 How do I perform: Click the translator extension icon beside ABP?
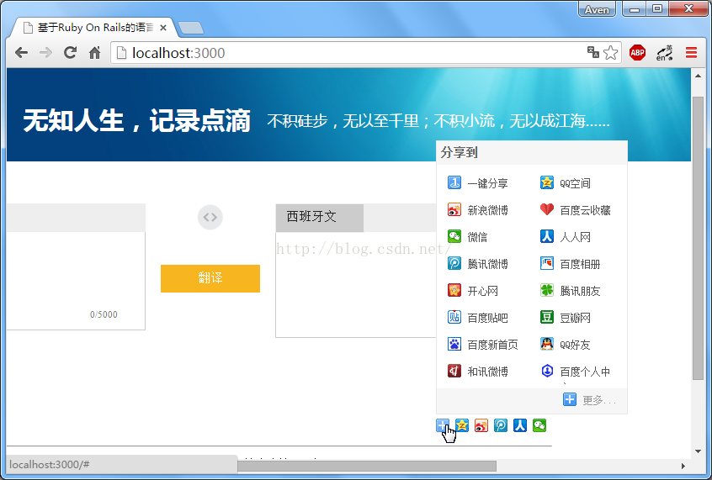664,53
